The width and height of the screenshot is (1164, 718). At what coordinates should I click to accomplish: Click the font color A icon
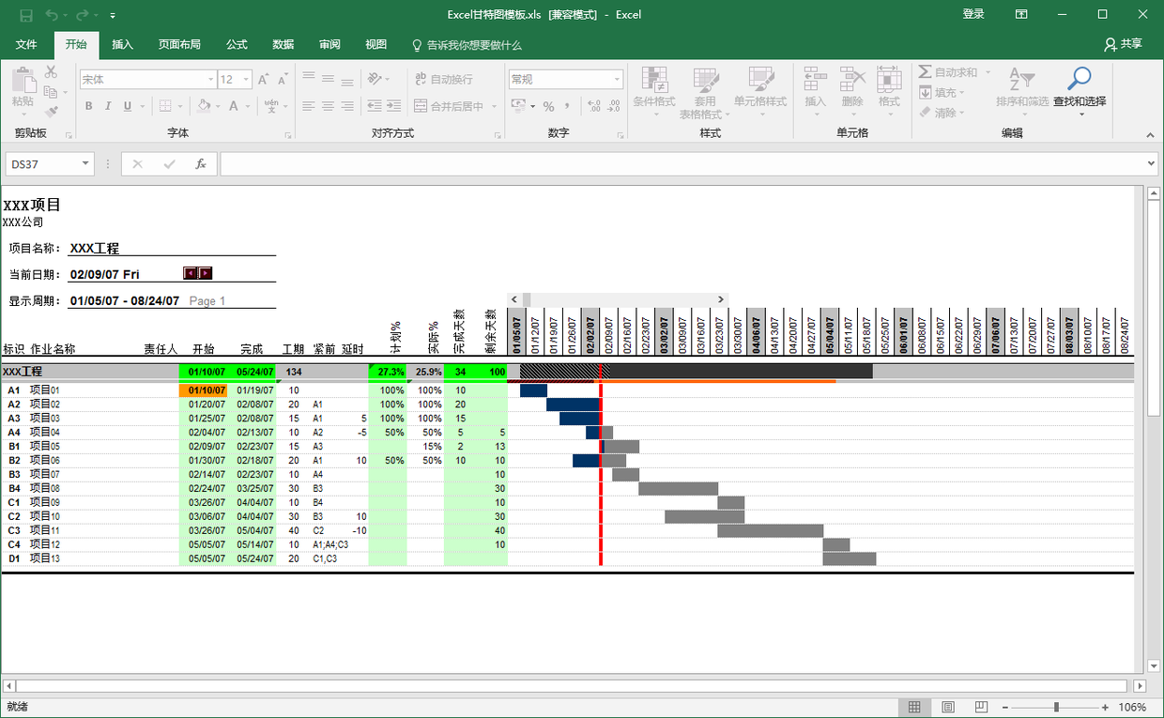(234, 106)
